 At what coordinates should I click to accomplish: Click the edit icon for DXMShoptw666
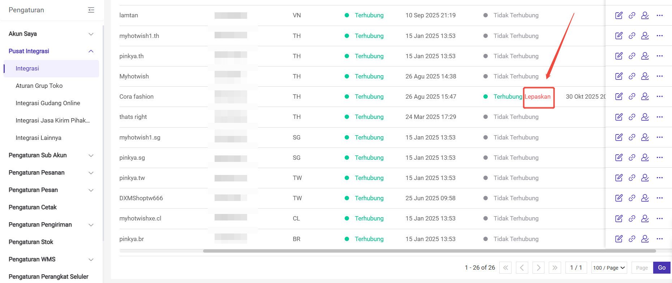pos(619,198)
